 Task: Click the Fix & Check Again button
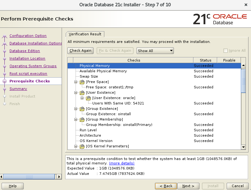pos(115,50)
